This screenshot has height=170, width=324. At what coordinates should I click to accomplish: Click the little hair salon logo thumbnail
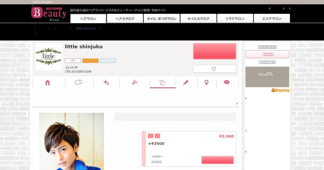pyautogui.click(x=49, y=57)
